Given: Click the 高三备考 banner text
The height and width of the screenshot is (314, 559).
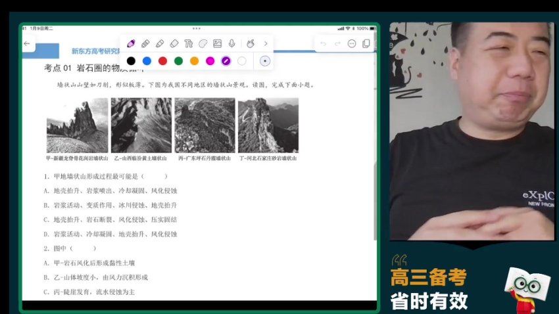Looking at the screenshot, I should pyautogui.click(x=429, y=277).
